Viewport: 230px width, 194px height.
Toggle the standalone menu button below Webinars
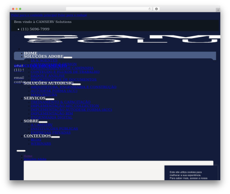click(x=21, y=151)
